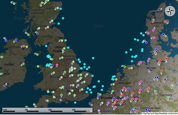178x115 pixels.
Task: Click the 'WEST MIDLANDS' region label
Action: 59,77
